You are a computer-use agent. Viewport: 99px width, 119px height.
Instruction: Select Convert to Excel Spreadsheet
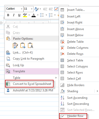(x=29, y=84)
